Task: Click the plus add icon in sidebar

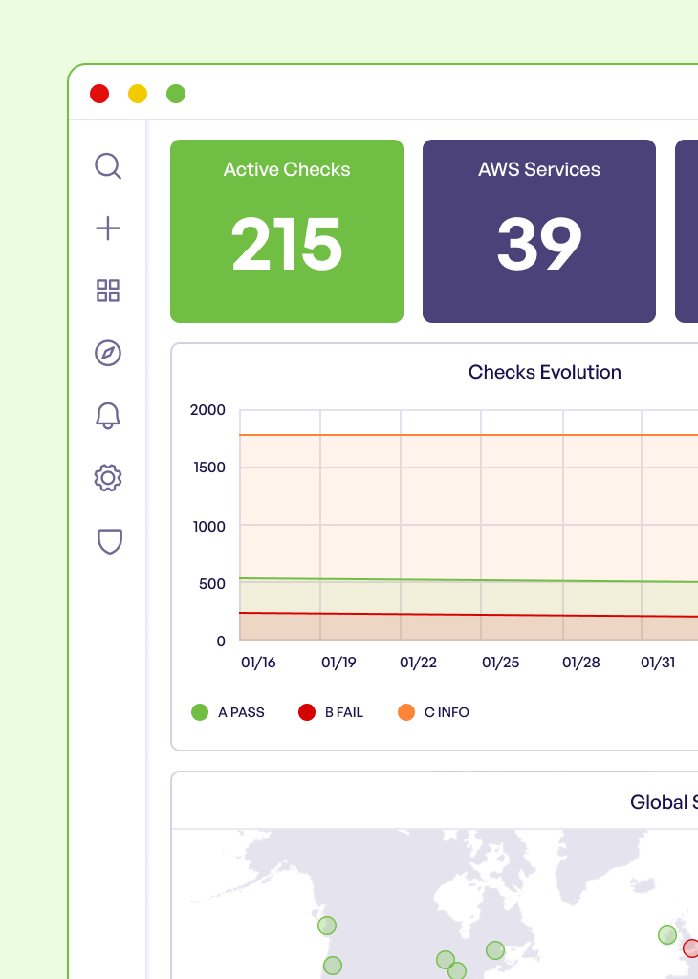Action: point(108,228)
